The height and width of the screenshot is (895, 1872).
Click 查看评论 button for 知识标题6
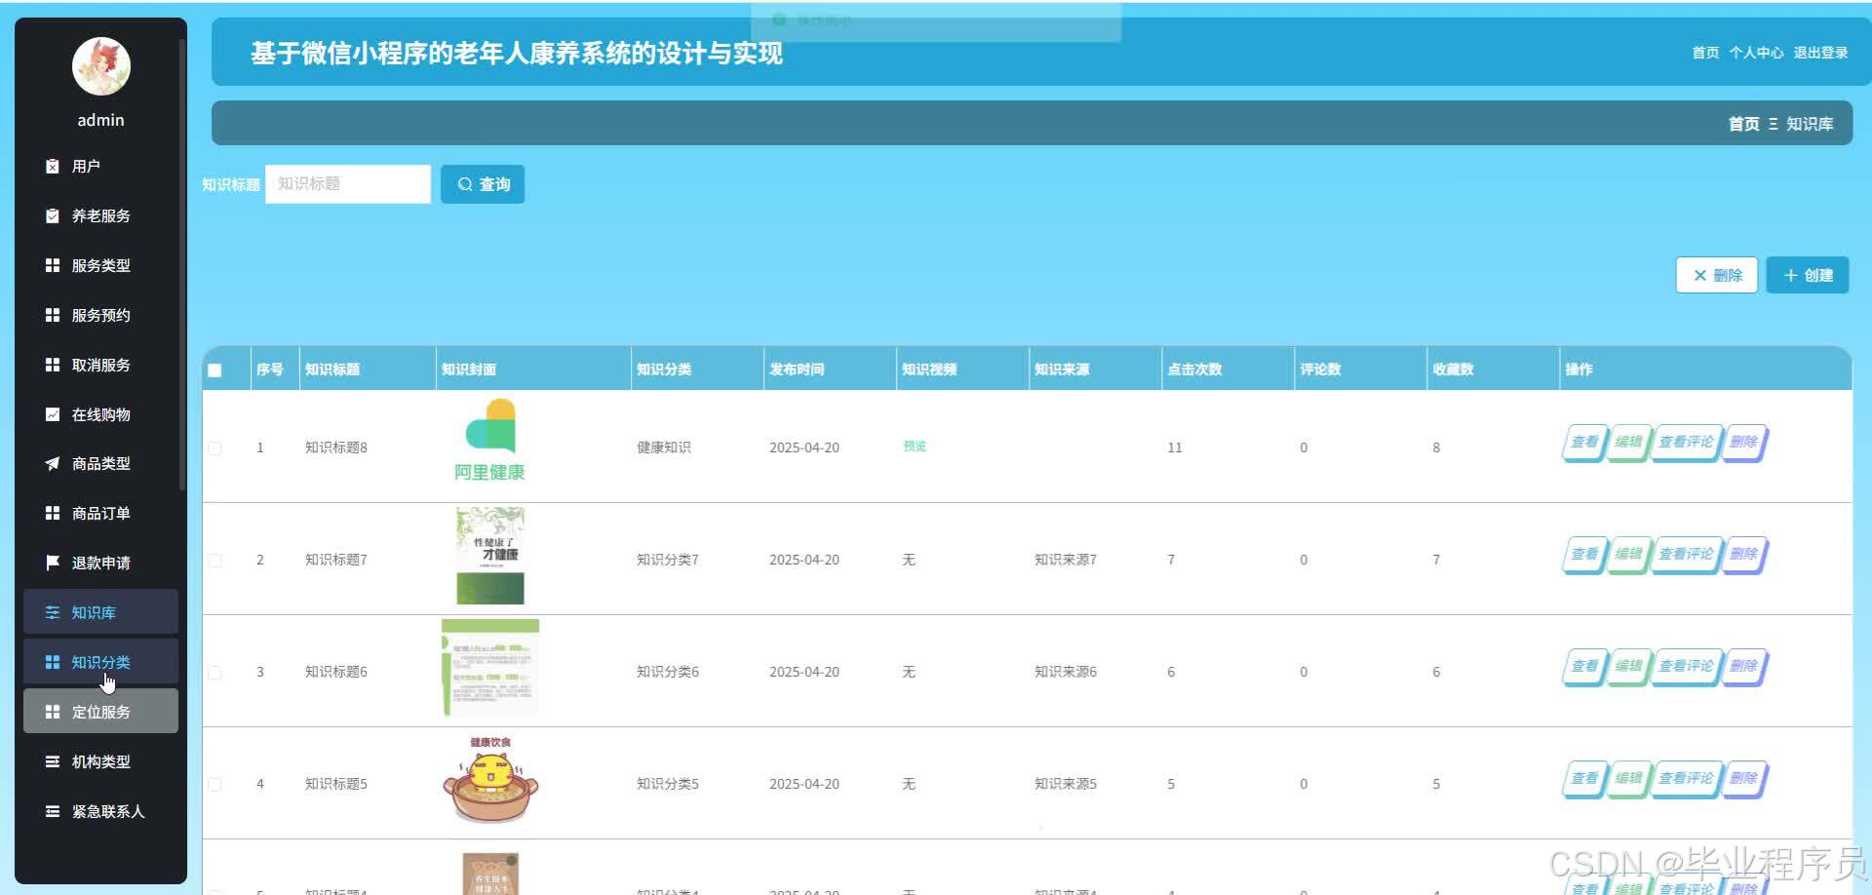pos(1686,667)
